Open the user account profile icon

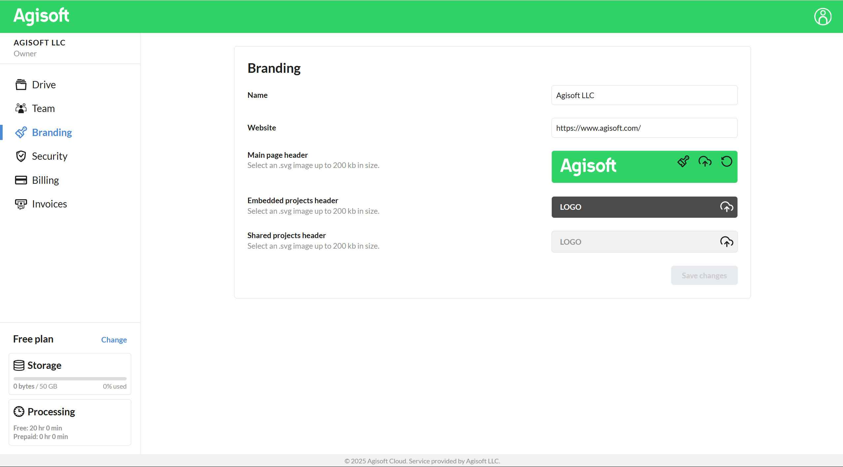click(823, 16)
